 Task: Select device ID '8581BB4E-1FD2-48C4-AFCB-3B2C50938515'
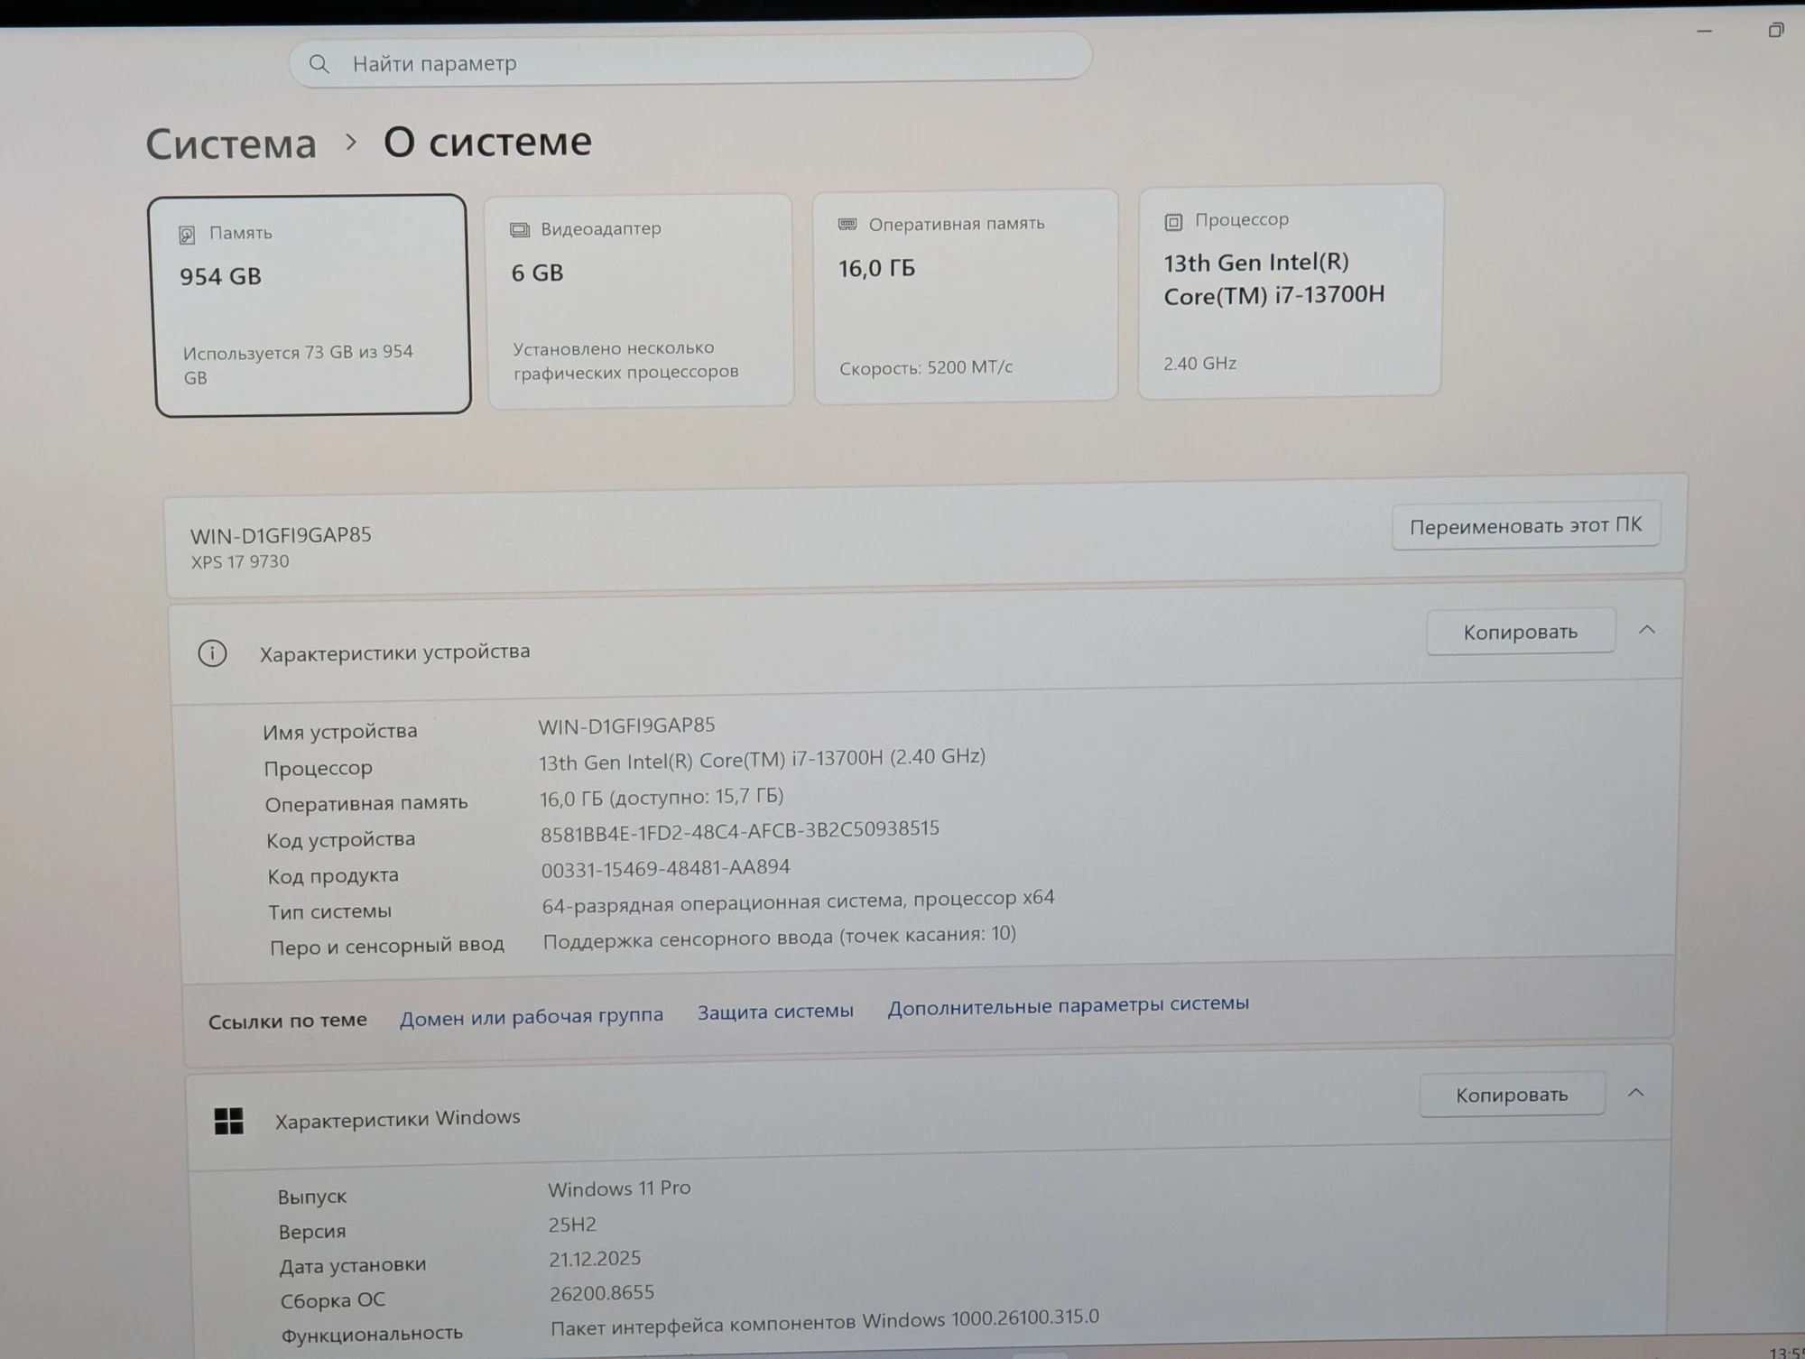pos(740,831)
